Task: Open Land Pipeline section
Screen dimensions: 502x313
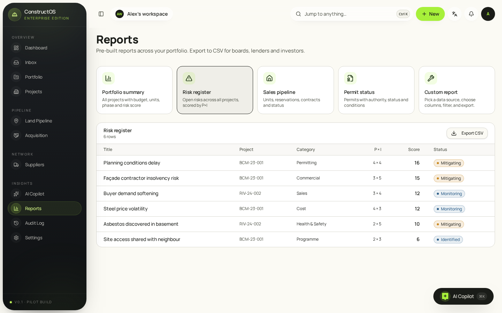Action: pyautogui.click(x=45, y=121)
